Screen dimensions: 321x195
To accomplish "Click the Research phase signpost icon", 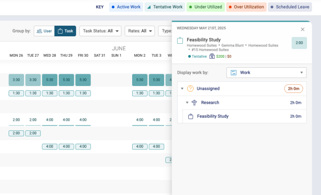I will point(194,103).
